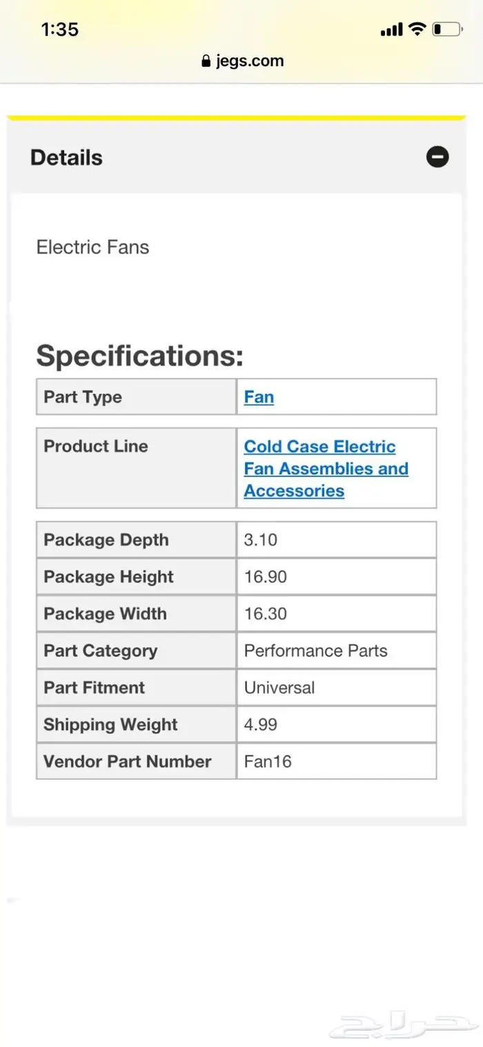Click the Package Height 16.90 value
483x1047 pixels.
[x=266, y=577]
